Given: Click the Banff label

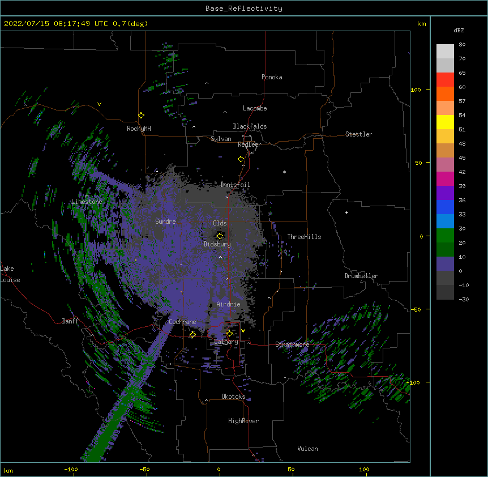Looking at the screenshot, I should click(x=70, y=321).
